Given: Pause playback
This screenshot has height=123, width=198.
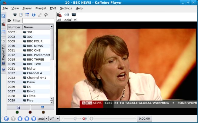Looking at the screenshot, I should tap(20, 118).
